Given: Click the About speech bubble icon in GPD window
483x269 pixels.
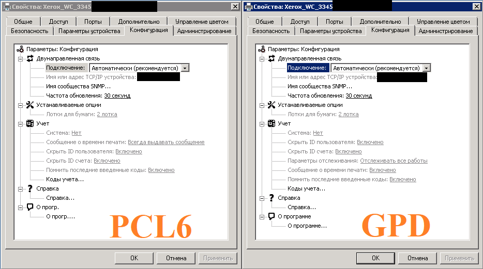Looking at the screenshot, I should [271, 216].
